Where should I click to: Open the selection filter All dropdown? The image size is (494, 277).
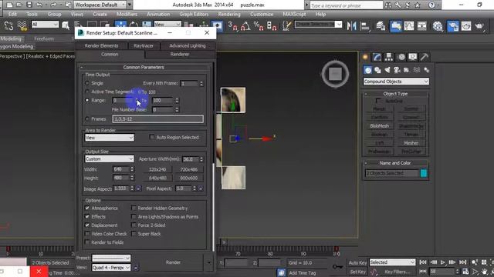point(45,24)
